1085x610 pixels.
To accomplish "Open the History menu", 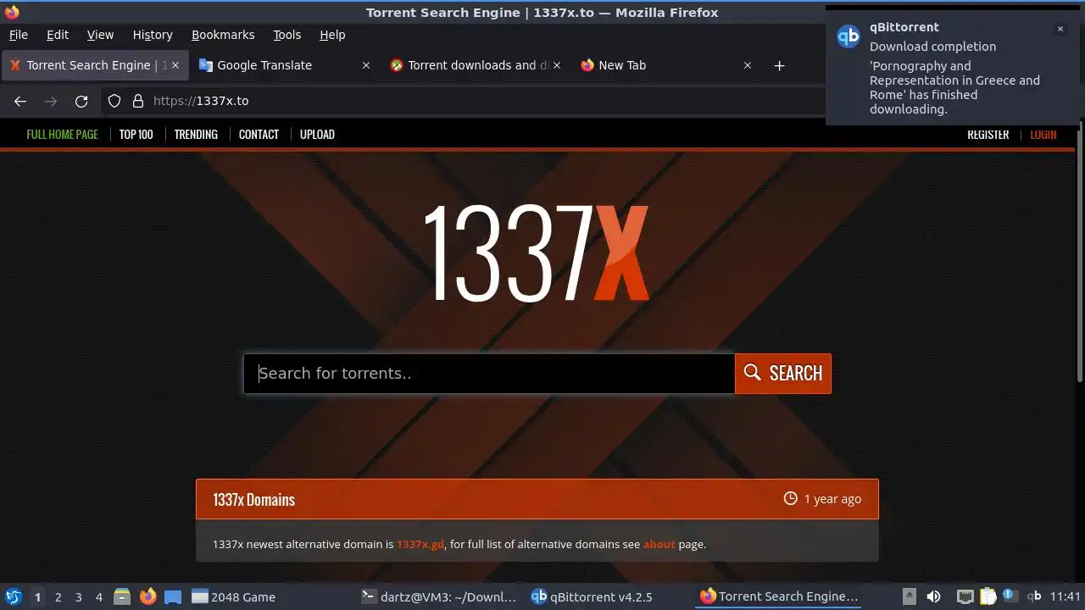I will [153, 35].
